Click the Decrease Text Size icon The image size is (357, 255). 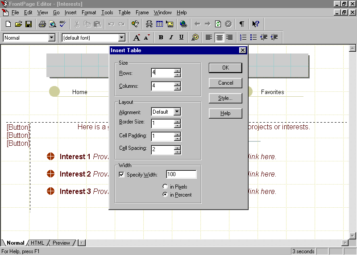[147, 37]
